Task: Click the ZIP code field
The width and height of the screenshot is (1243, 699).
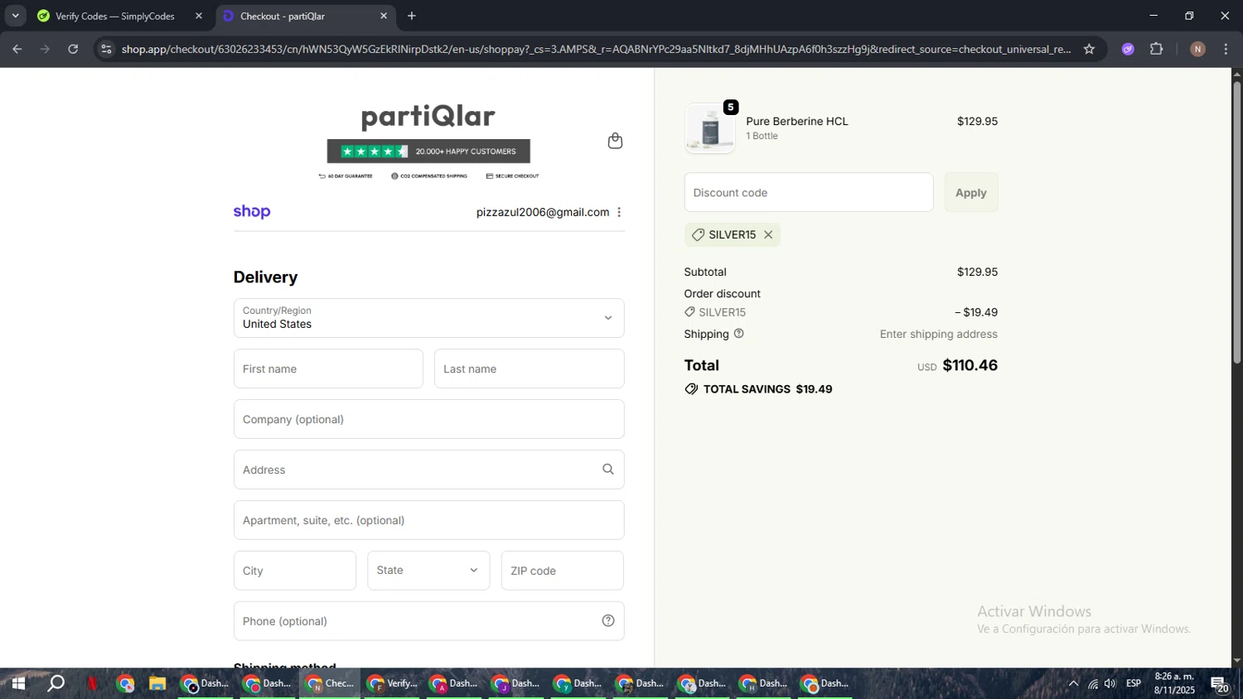Action: tap(562, 571)
